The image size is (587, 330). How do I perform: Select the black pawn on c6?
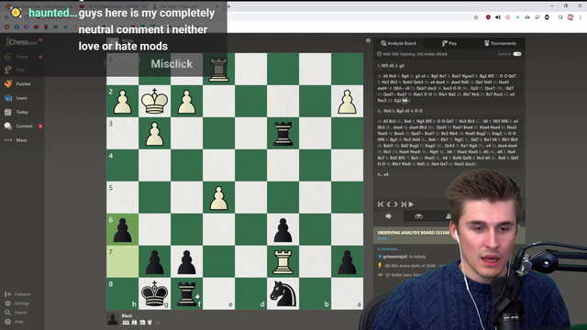(282, 229)
